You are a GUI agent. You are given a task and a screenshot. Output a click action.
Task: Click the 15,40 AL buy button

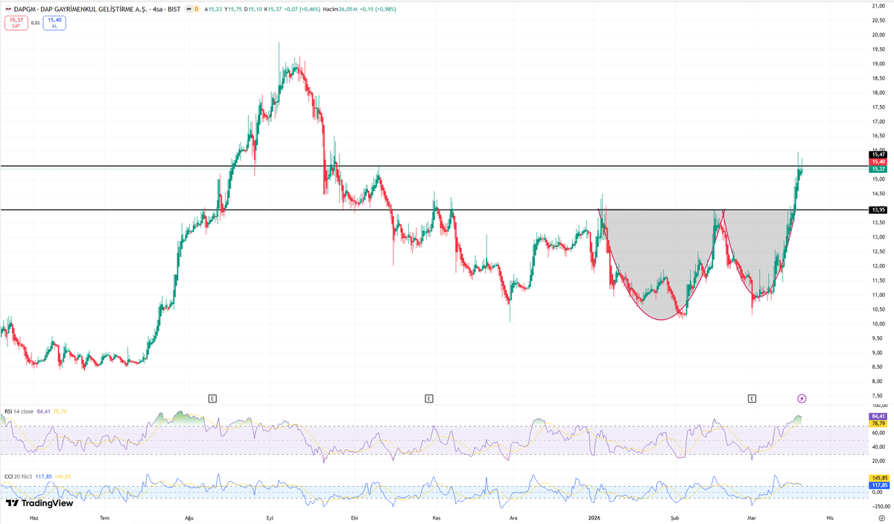[54, 22]
